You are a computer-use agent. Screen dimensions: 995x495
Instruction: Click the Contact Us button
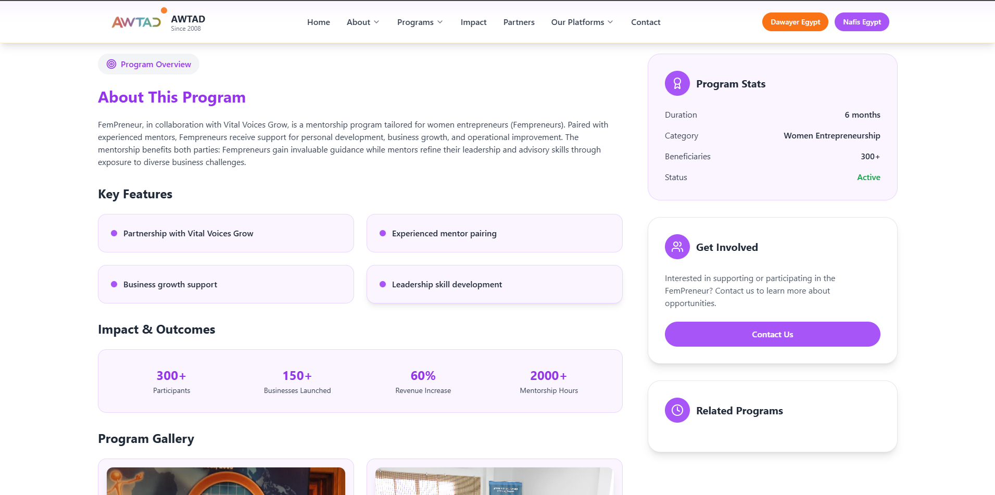pos(772,334)
